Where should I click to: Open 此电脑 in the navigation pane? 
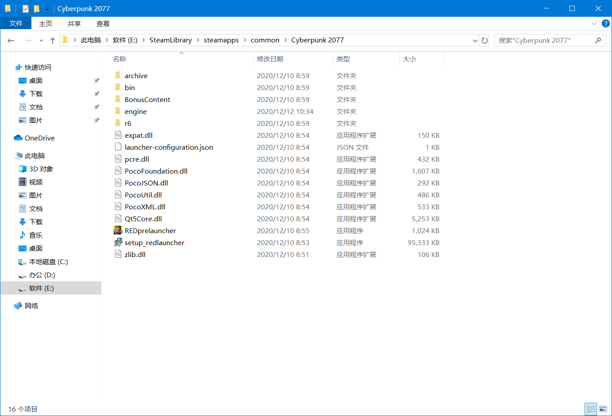pos(34,156)
